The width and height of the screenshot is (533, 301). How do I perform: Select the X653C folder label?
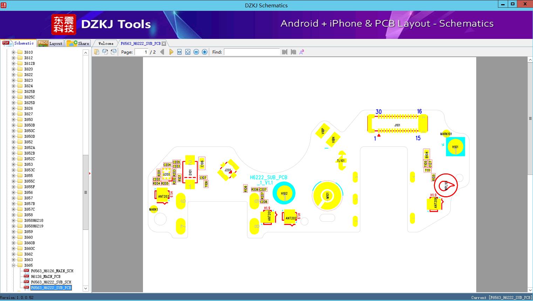(29, 170)
